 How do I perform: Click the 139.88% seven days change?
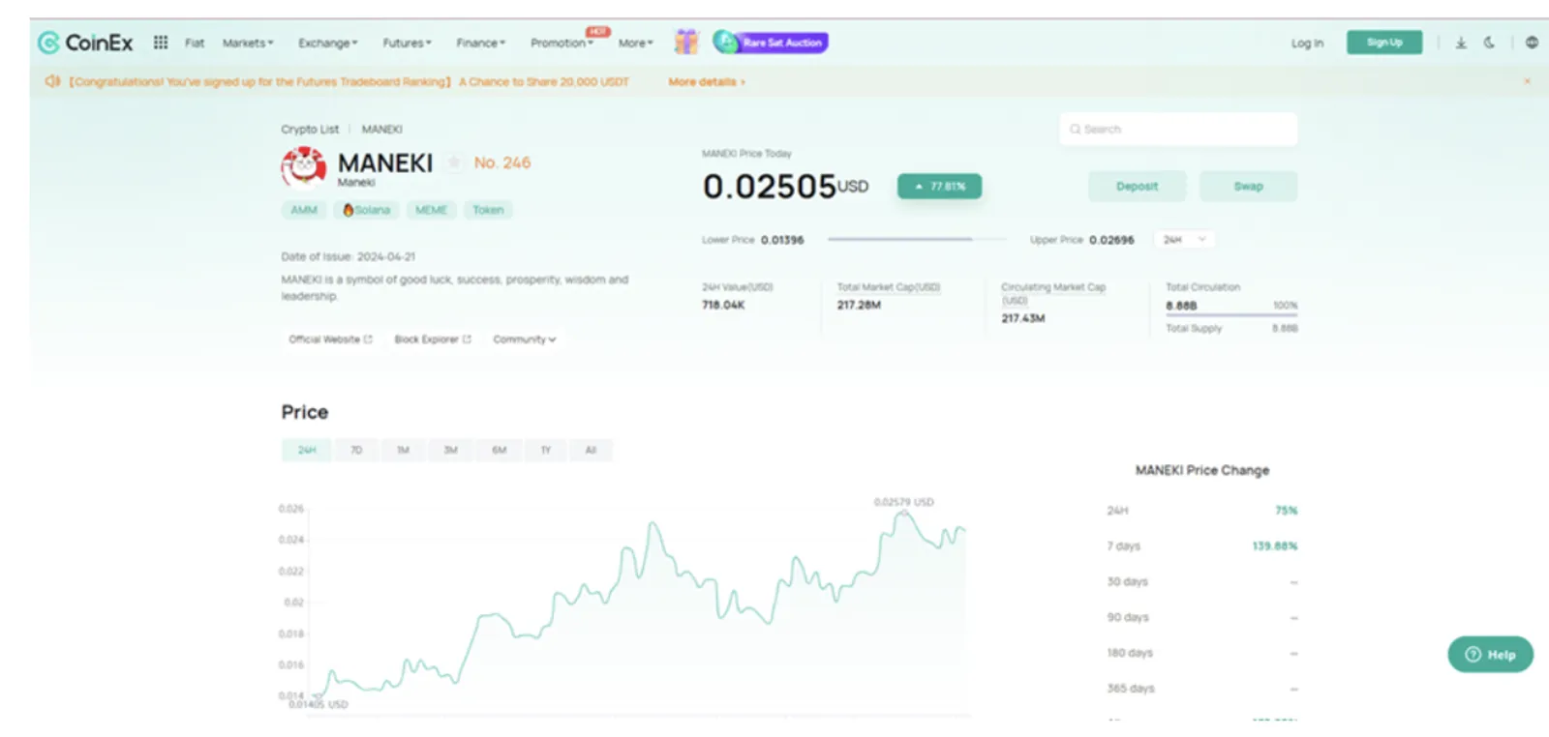[x=1274, y=546]
